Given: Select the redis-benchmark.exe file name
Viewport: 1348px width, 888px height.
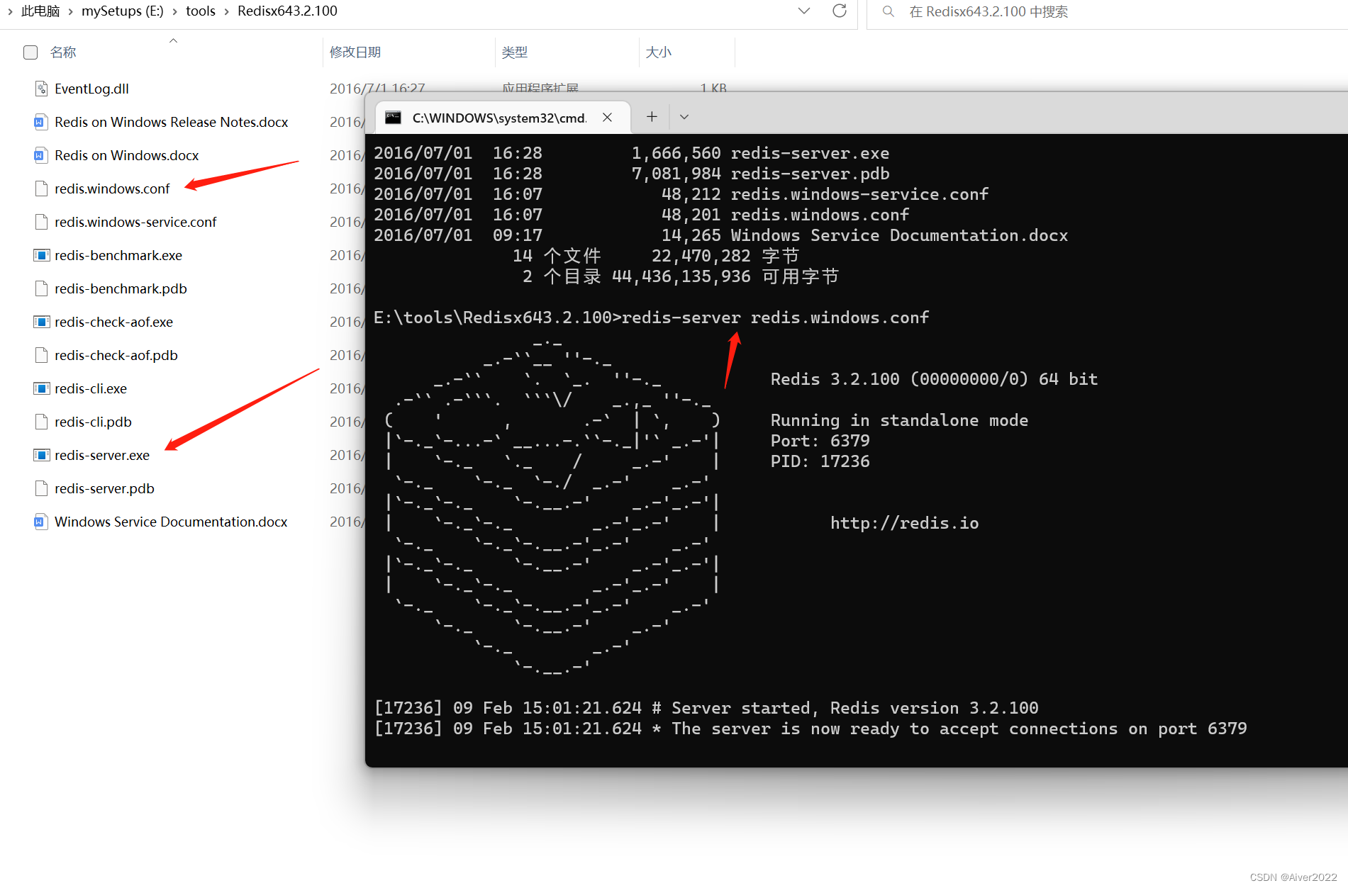Looking at the screenshot, I should pos(118,255).
